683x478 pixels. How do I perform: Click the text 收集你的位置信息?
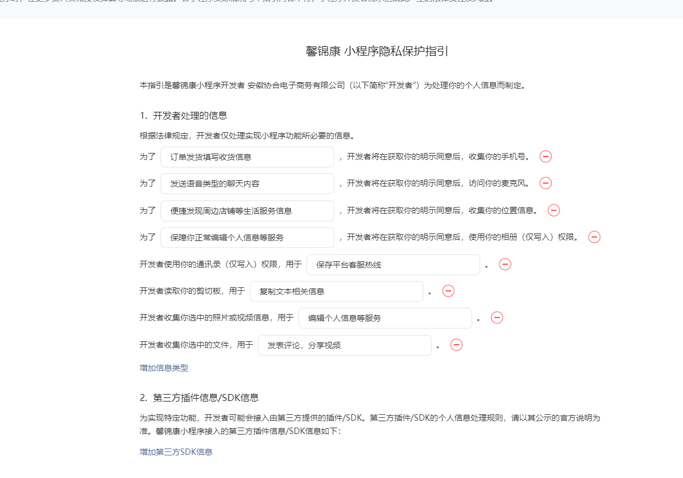point(501,210)
